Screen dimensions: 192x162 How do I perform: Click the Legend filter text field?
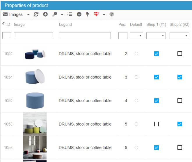click(x=85, y=36)
